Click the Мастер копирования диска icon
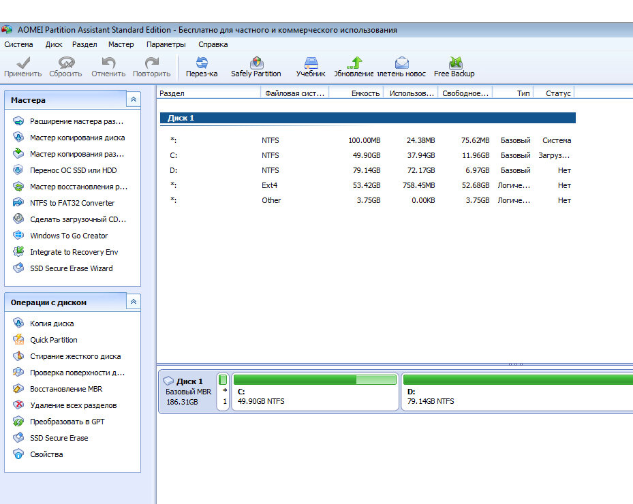The height and width of the screenshot is (504, 633). click(x=18, y=137)
